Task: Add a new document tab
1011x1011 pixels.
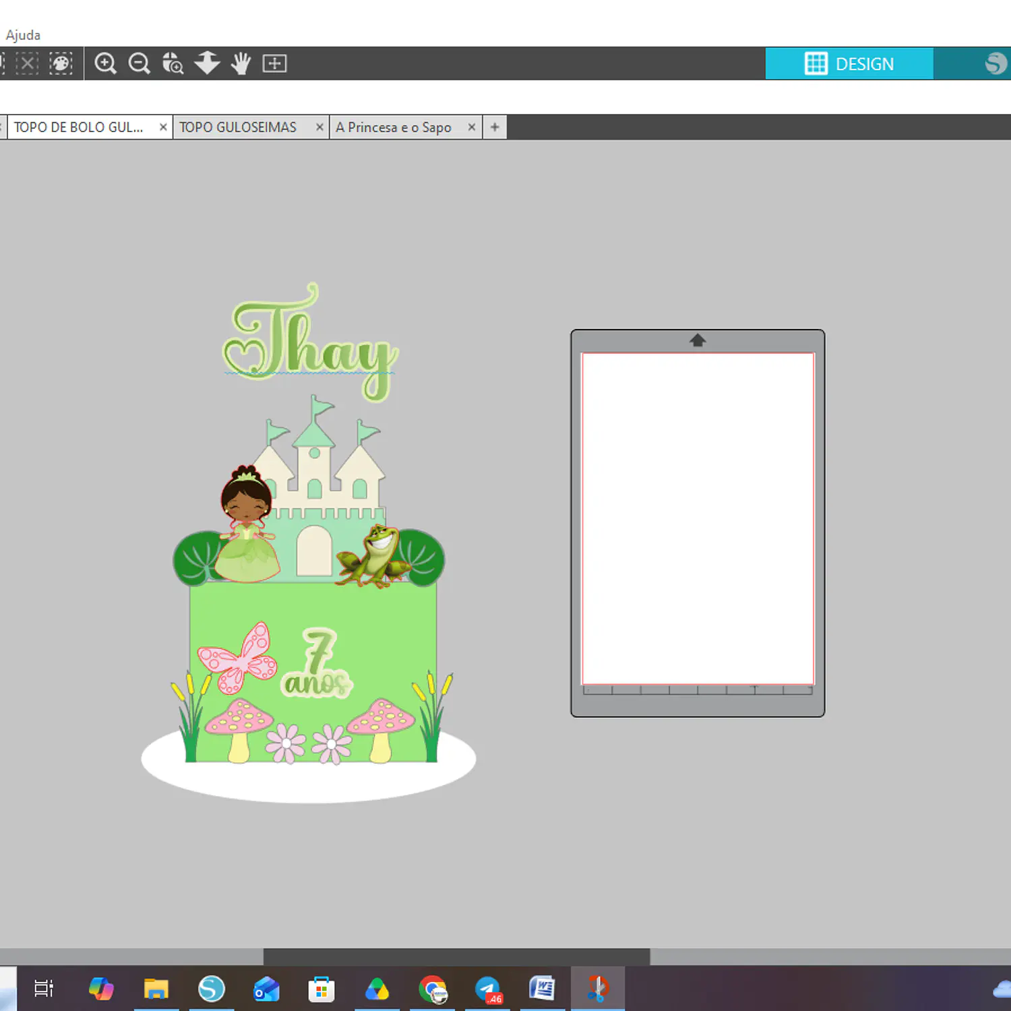Action: point(495,127)
